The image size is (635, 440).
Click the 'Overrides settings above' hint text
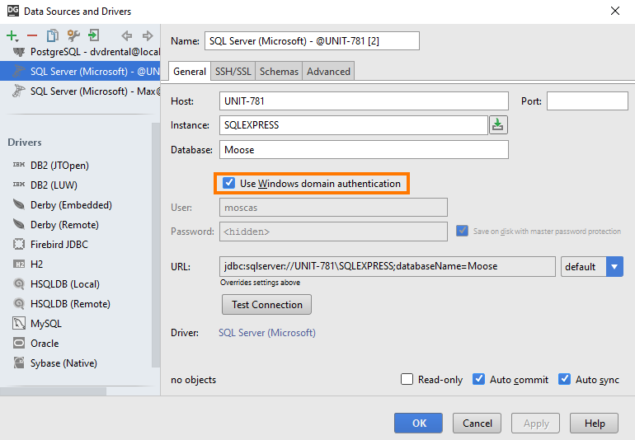260,283
